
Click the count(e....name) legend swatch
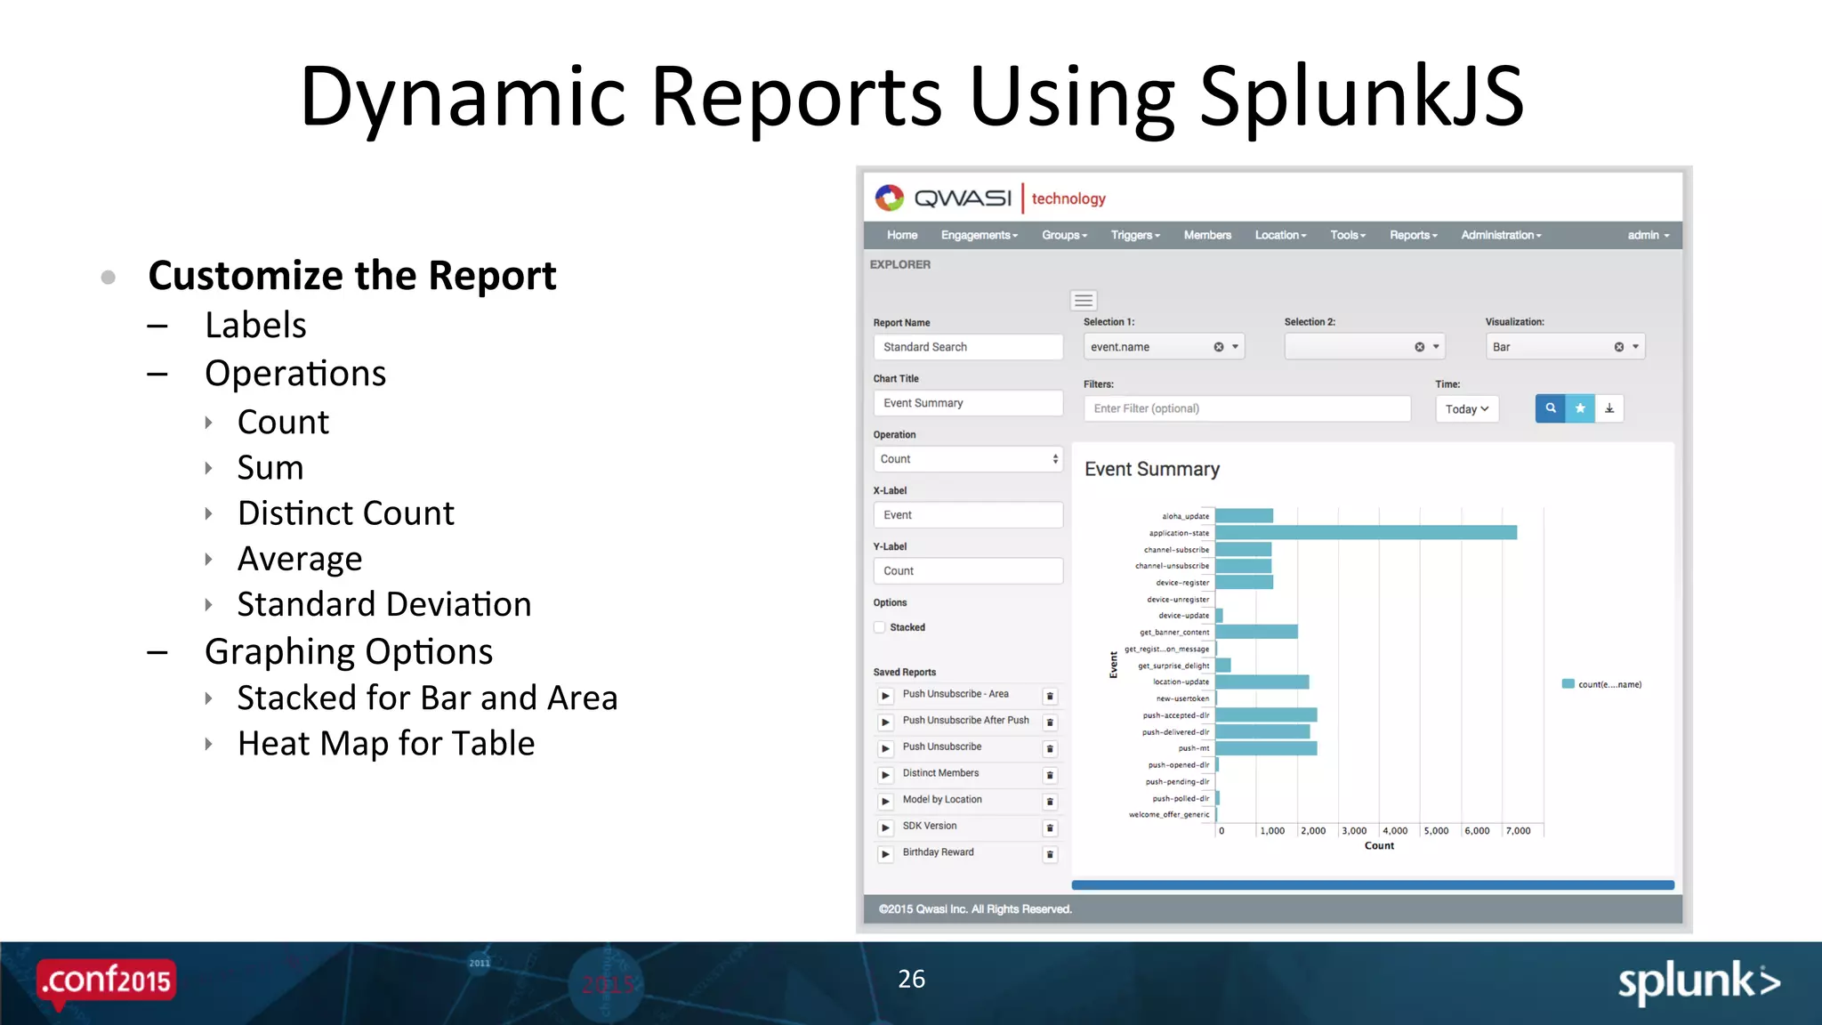[1568, 683]
